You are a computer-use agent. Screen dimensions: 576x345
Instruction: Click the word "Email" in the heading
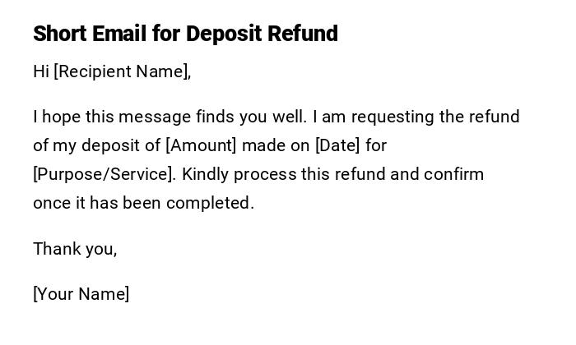pos(120,34)
